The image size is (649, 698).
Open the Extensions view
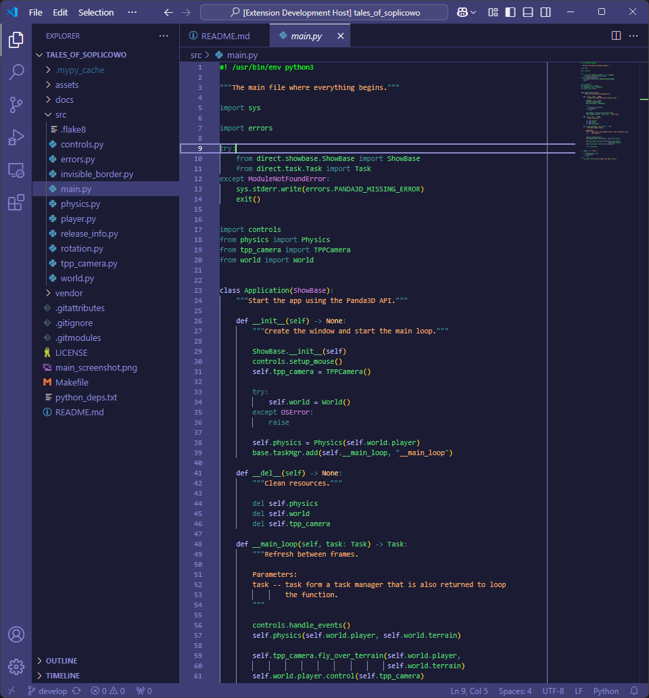16,202
